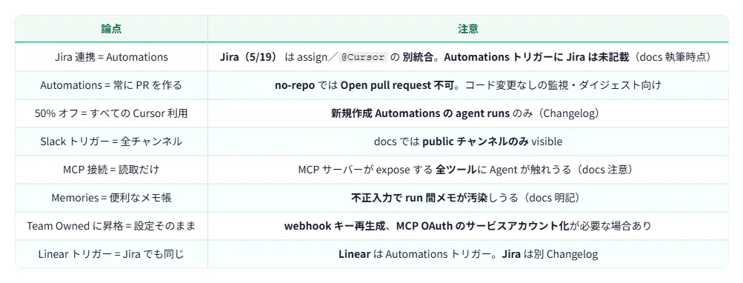Select 'MCP 接続 = 読取だけ' cell
The image size is (743, 283).
tap(111, 170)
